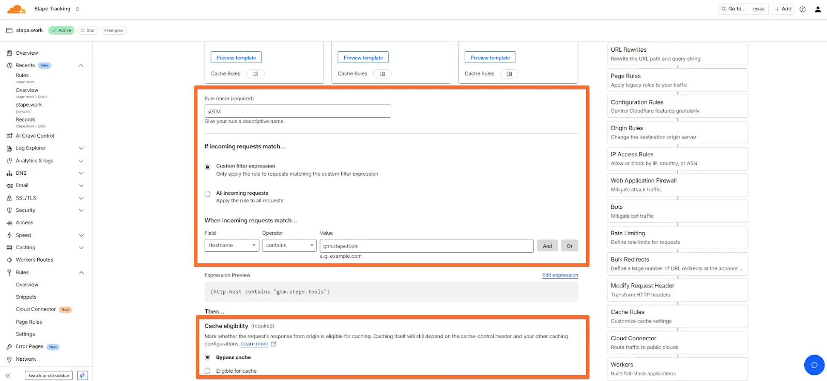Click the Learn more external link icon

tap(273, 344)
